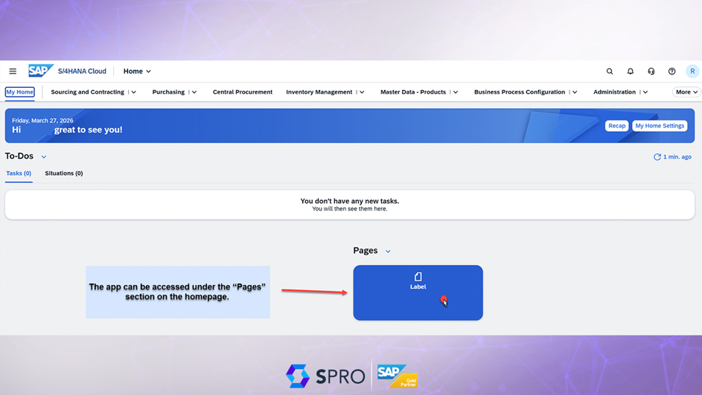Viewport: 702px width, 395px height.
Task: Expand Business Process Configuration chevron
Action: 575,92
